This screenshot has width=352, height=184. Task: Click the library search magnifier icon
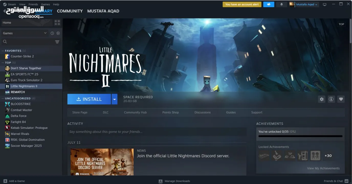pyautogui.click(x=5, y=41)
